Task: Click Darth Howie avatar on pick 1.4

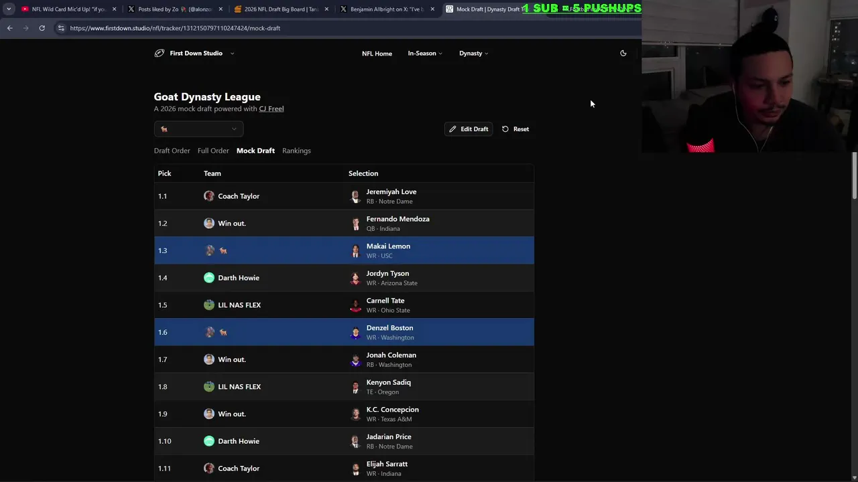Action: tap(209, 278)
